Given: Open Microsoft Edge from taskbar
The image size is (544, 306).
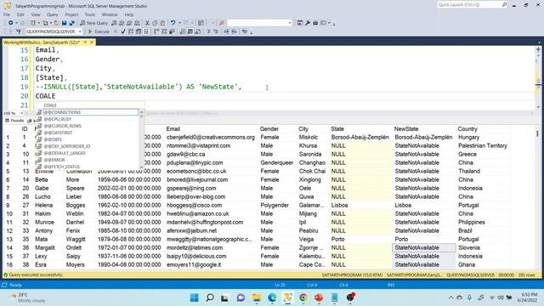Looking at the screenshot, I should tap(272, 297).
